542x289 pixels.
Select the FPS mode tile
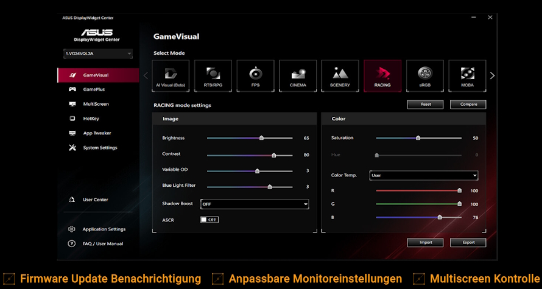pyautogui.click(x=255, y=76)
